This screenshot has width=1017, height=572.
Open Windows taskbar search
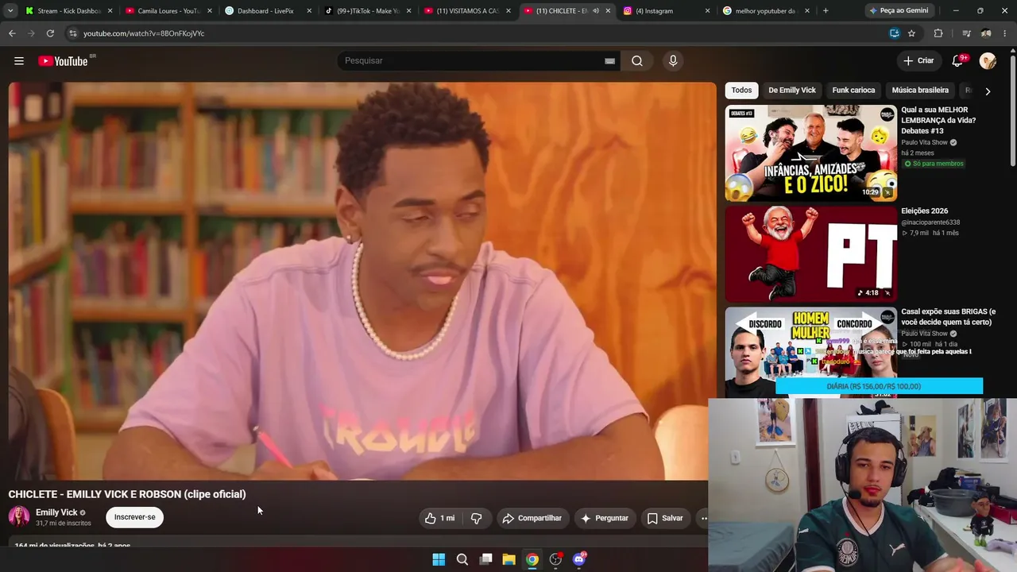[462, 559]
